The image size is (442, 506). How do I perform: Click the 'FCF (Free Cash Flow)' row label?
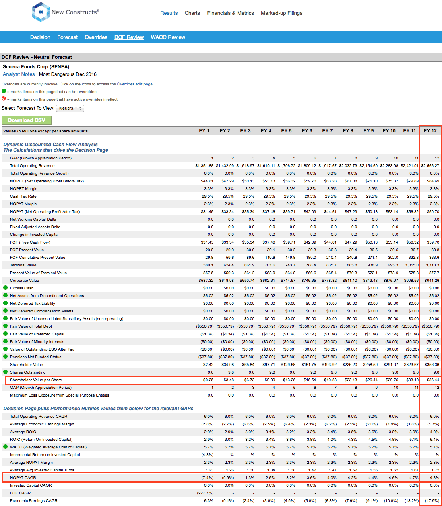tap(30, 242)
